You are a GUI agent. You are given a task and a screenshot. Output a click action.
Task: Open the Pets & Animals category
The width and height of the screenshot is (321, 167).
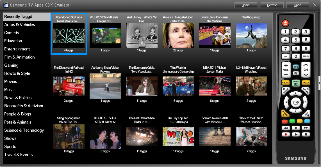18,122
